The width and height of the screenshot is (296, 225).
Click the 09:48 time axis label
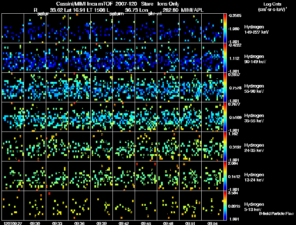pyautogui.click(x=168, y=223)
